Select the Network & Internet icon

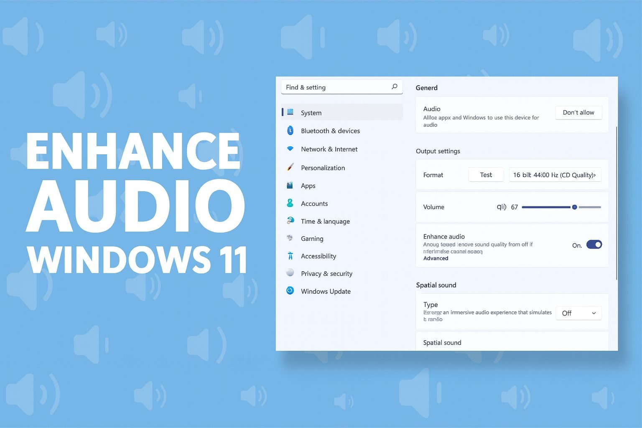coord(290,149)
